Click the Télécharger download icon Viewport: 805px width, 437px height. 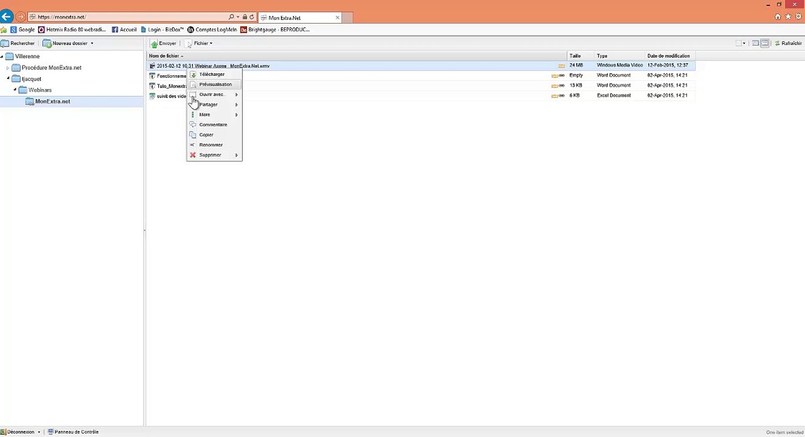(194, 74)
